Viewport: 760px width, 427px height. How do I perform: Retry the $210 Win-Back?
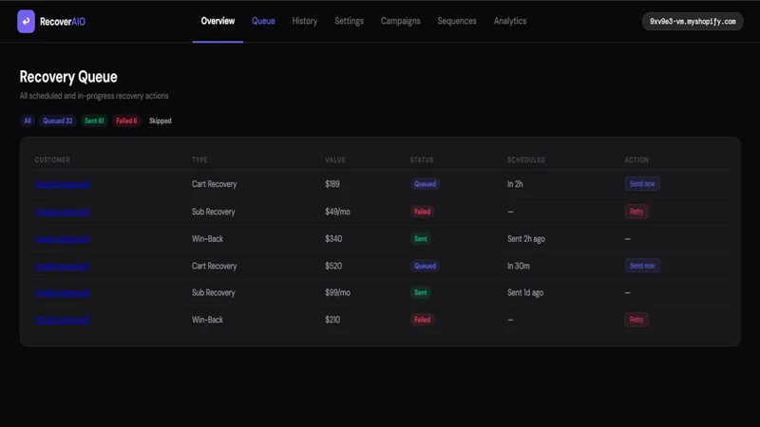point(636,320)
